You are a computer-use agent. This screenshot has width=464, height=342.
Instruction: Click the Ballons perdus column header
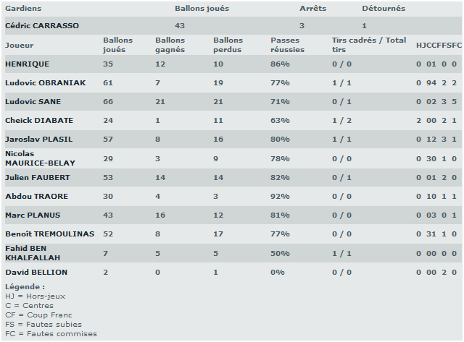228,45
